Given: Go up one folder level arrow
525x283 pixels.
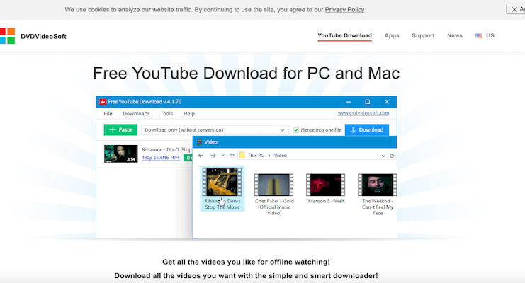Looking at the screenshot, I should coord(232,155).
